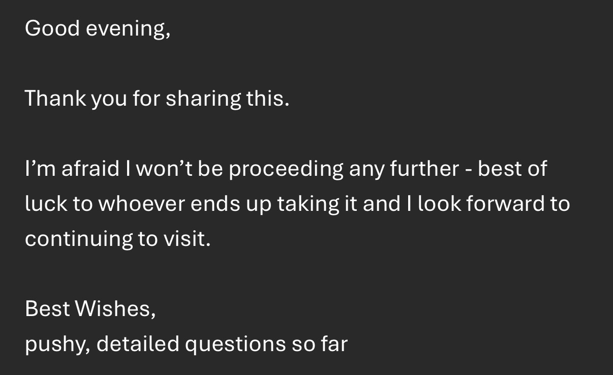Click the word "taking" in the message
This screenshot has height=375, width=613.
[x=308, y=204]
